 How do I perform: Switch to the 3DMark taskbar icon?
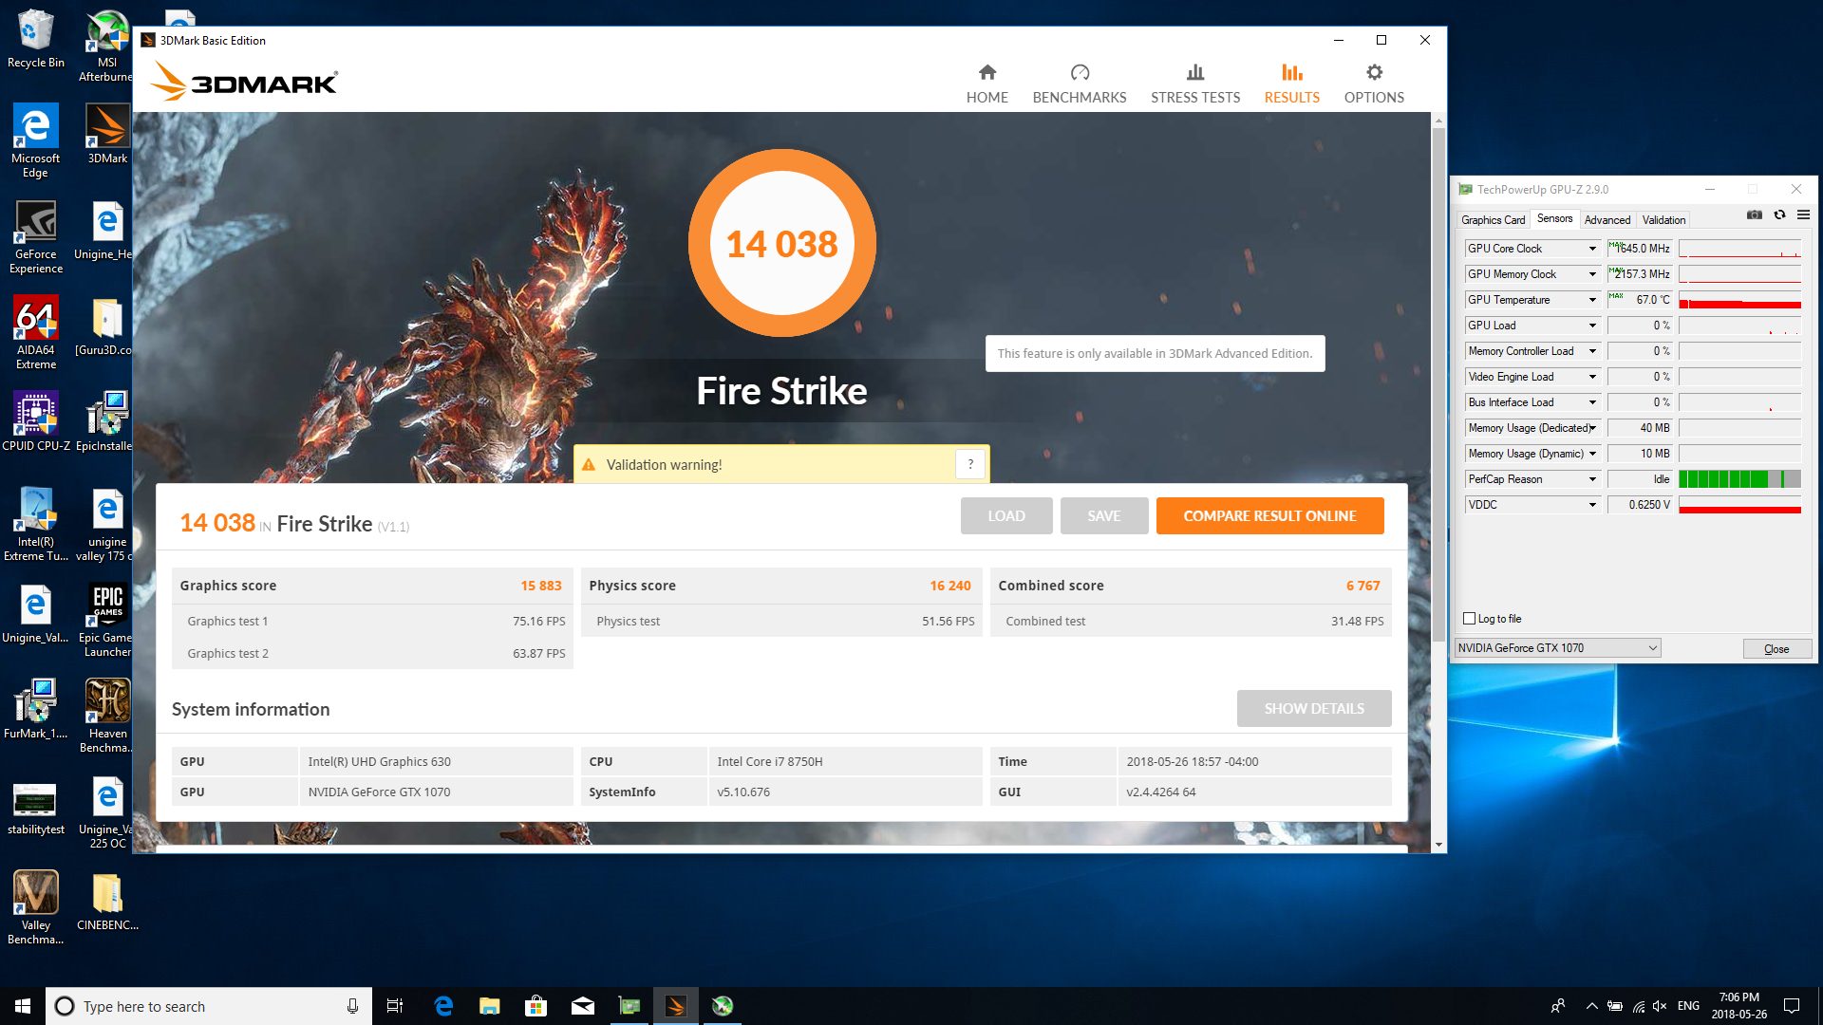point(675,1006)
